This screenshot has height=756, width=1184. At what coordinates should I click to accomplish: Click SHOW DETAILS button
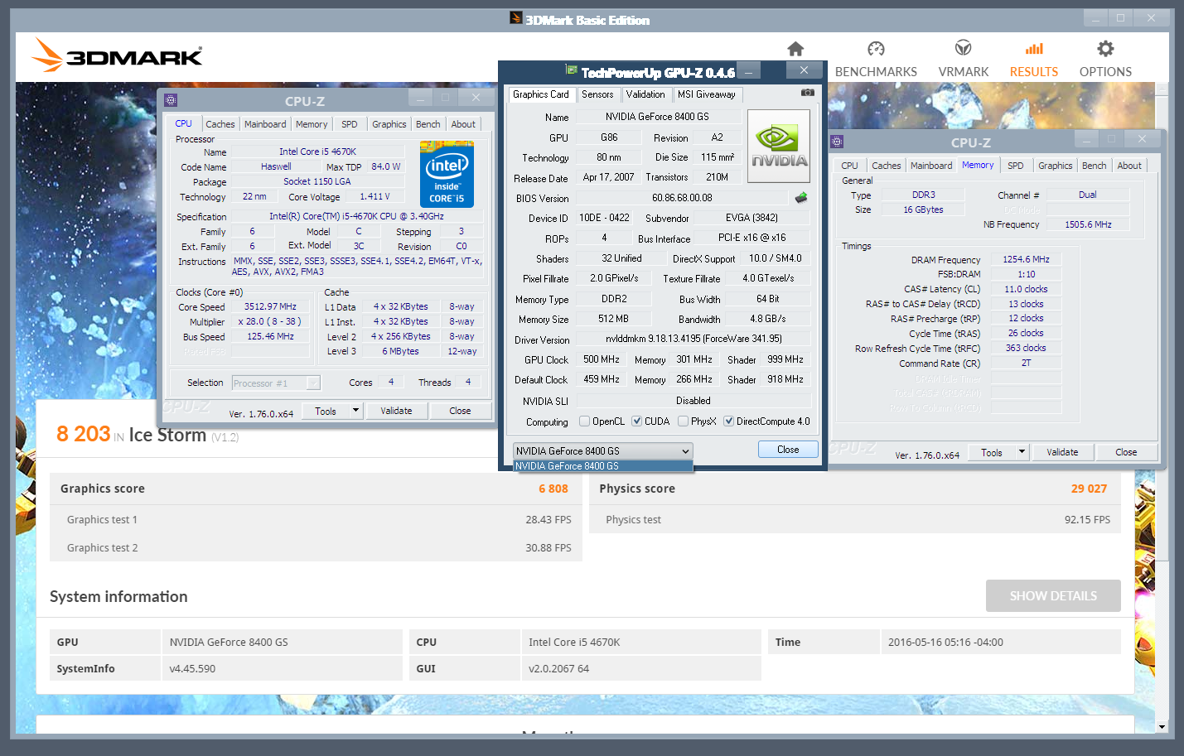1053,595
